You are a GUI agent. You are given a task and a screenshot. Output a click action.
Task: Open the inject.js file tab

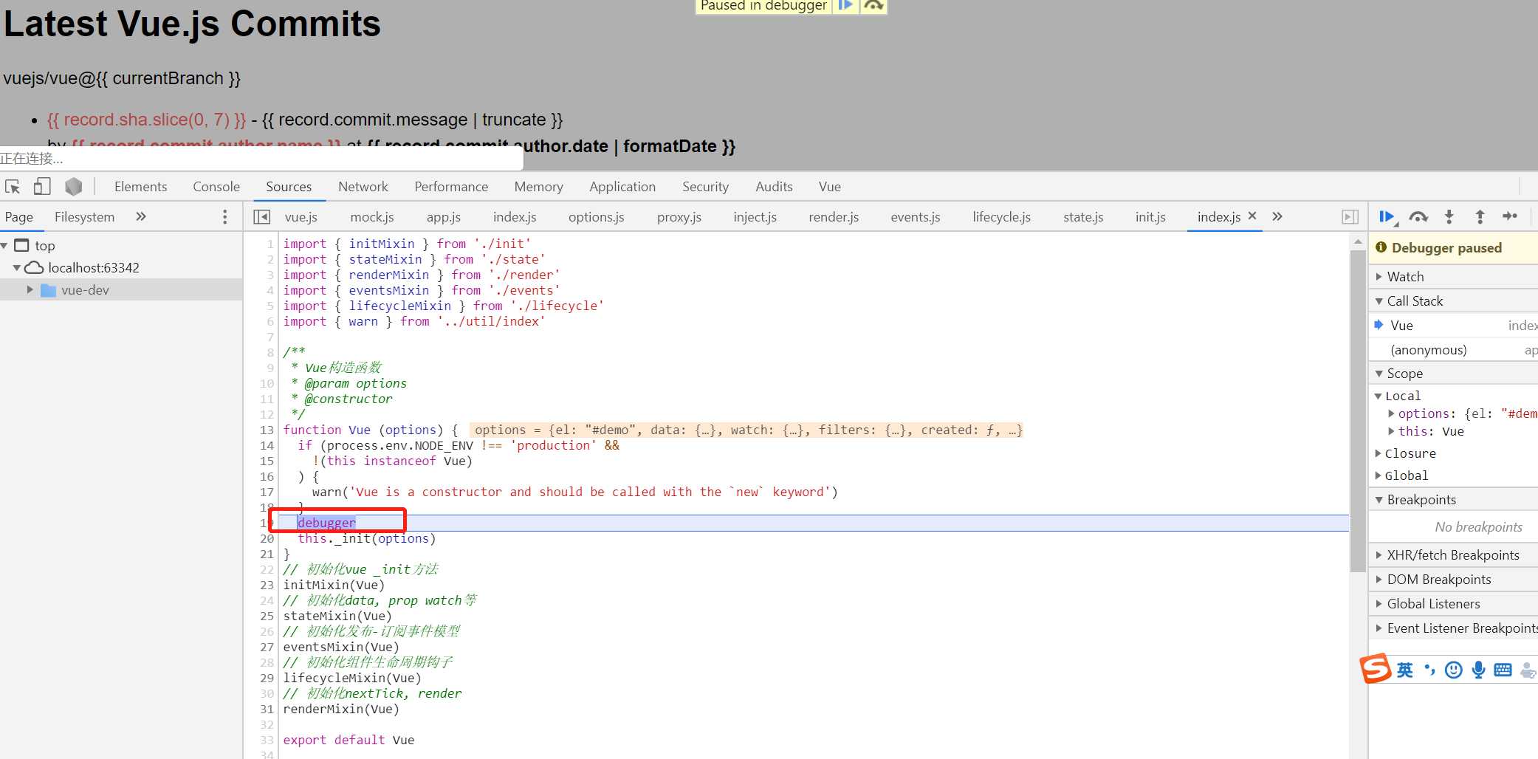click(x=755, y=216)
